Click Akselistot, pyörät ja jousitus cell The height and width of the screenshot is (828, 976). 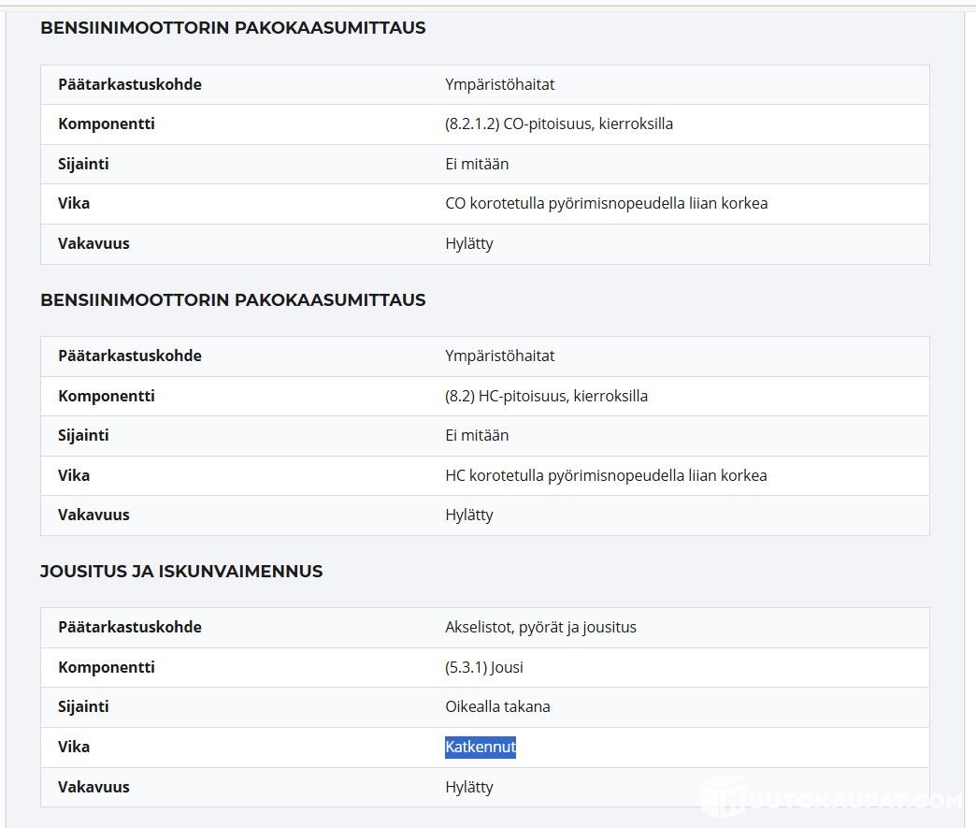click(x=540, y=627)
